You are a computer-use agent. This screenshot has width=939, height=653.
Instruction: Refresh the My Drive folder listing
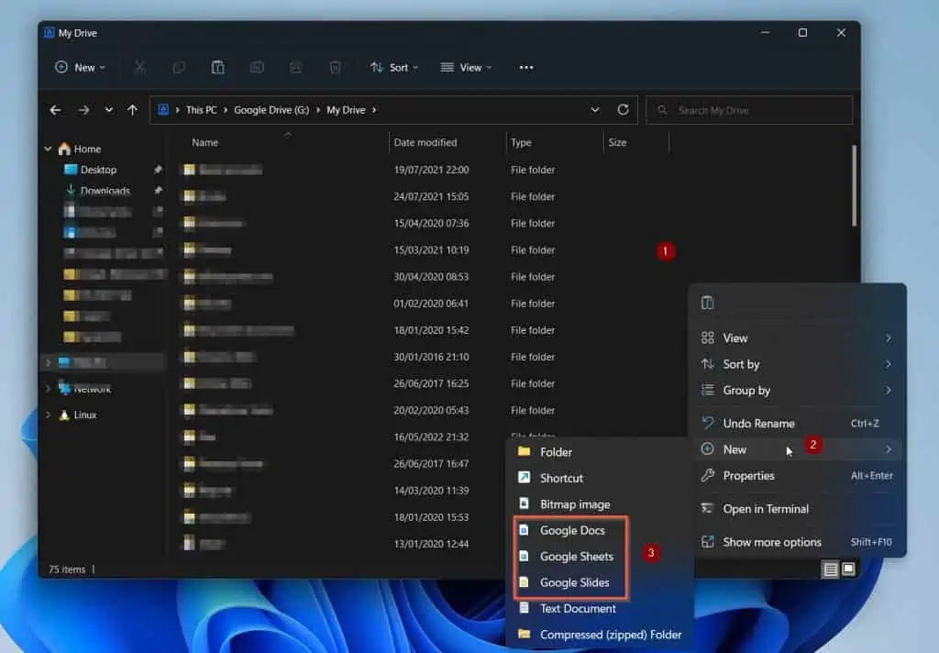[x=623, y=110]
